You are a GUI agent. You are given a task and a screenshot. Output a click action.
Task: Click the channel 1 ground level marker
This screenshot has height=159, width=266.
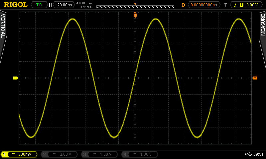click(x=16, y=78)
